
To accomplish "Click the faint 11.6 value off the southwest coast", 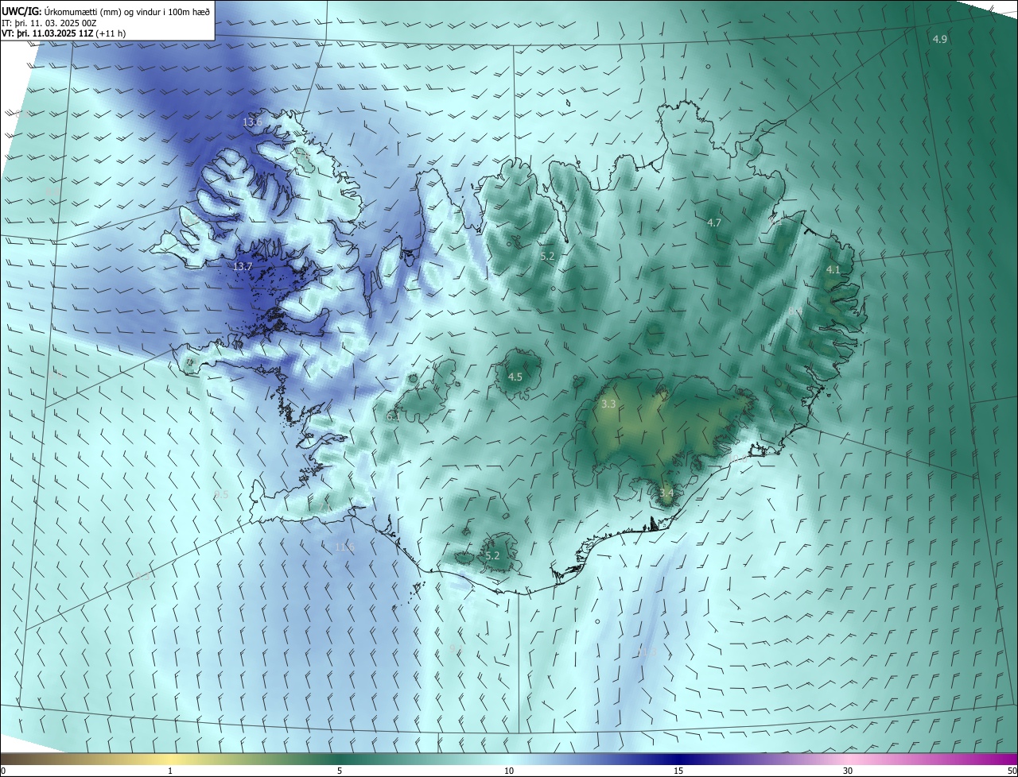I will pyautogui.click(x=344, y=547).
